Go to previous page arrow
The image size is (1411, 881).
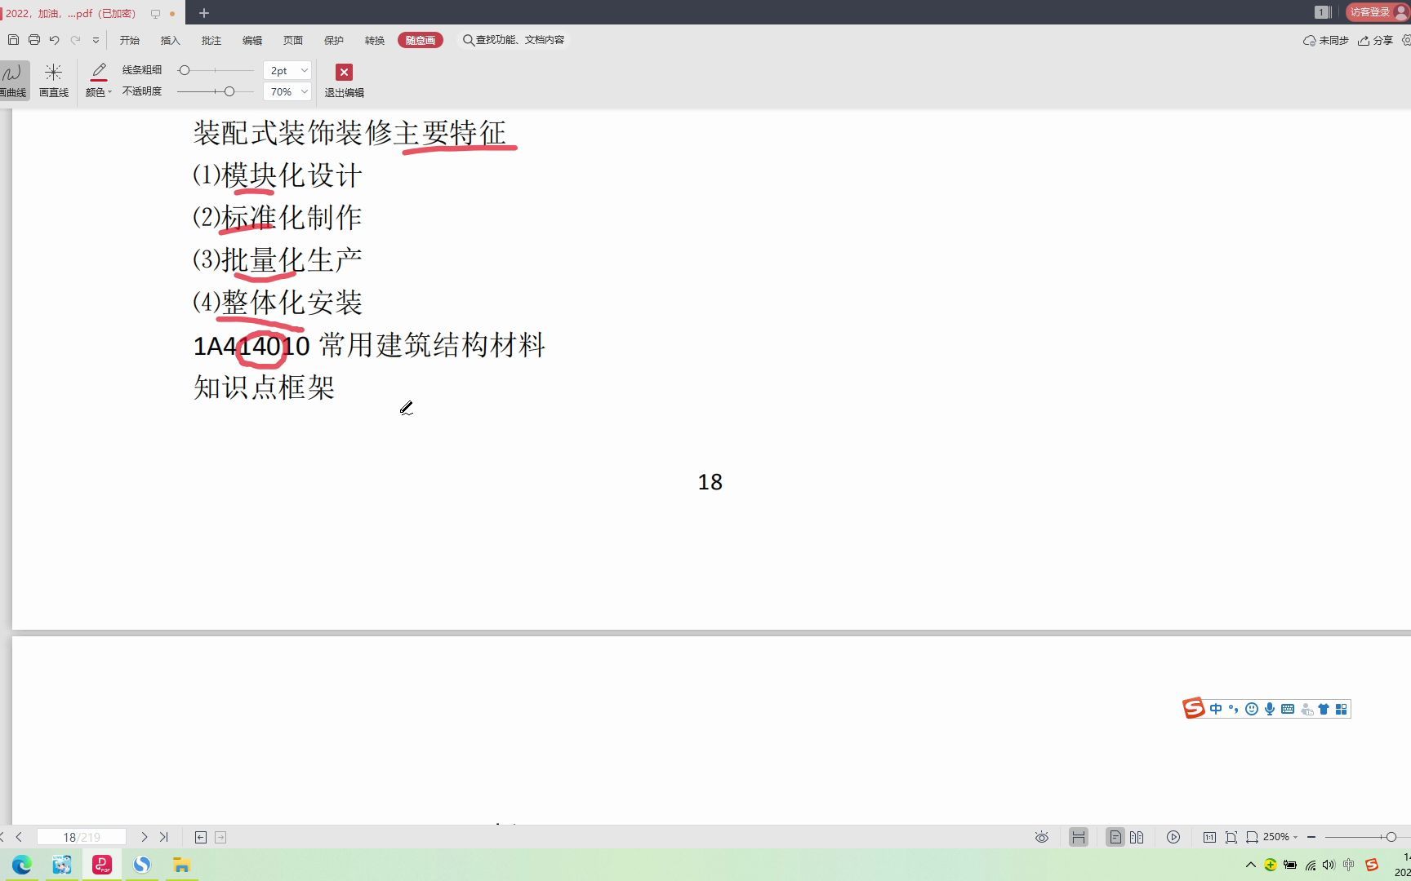point(19,837)
